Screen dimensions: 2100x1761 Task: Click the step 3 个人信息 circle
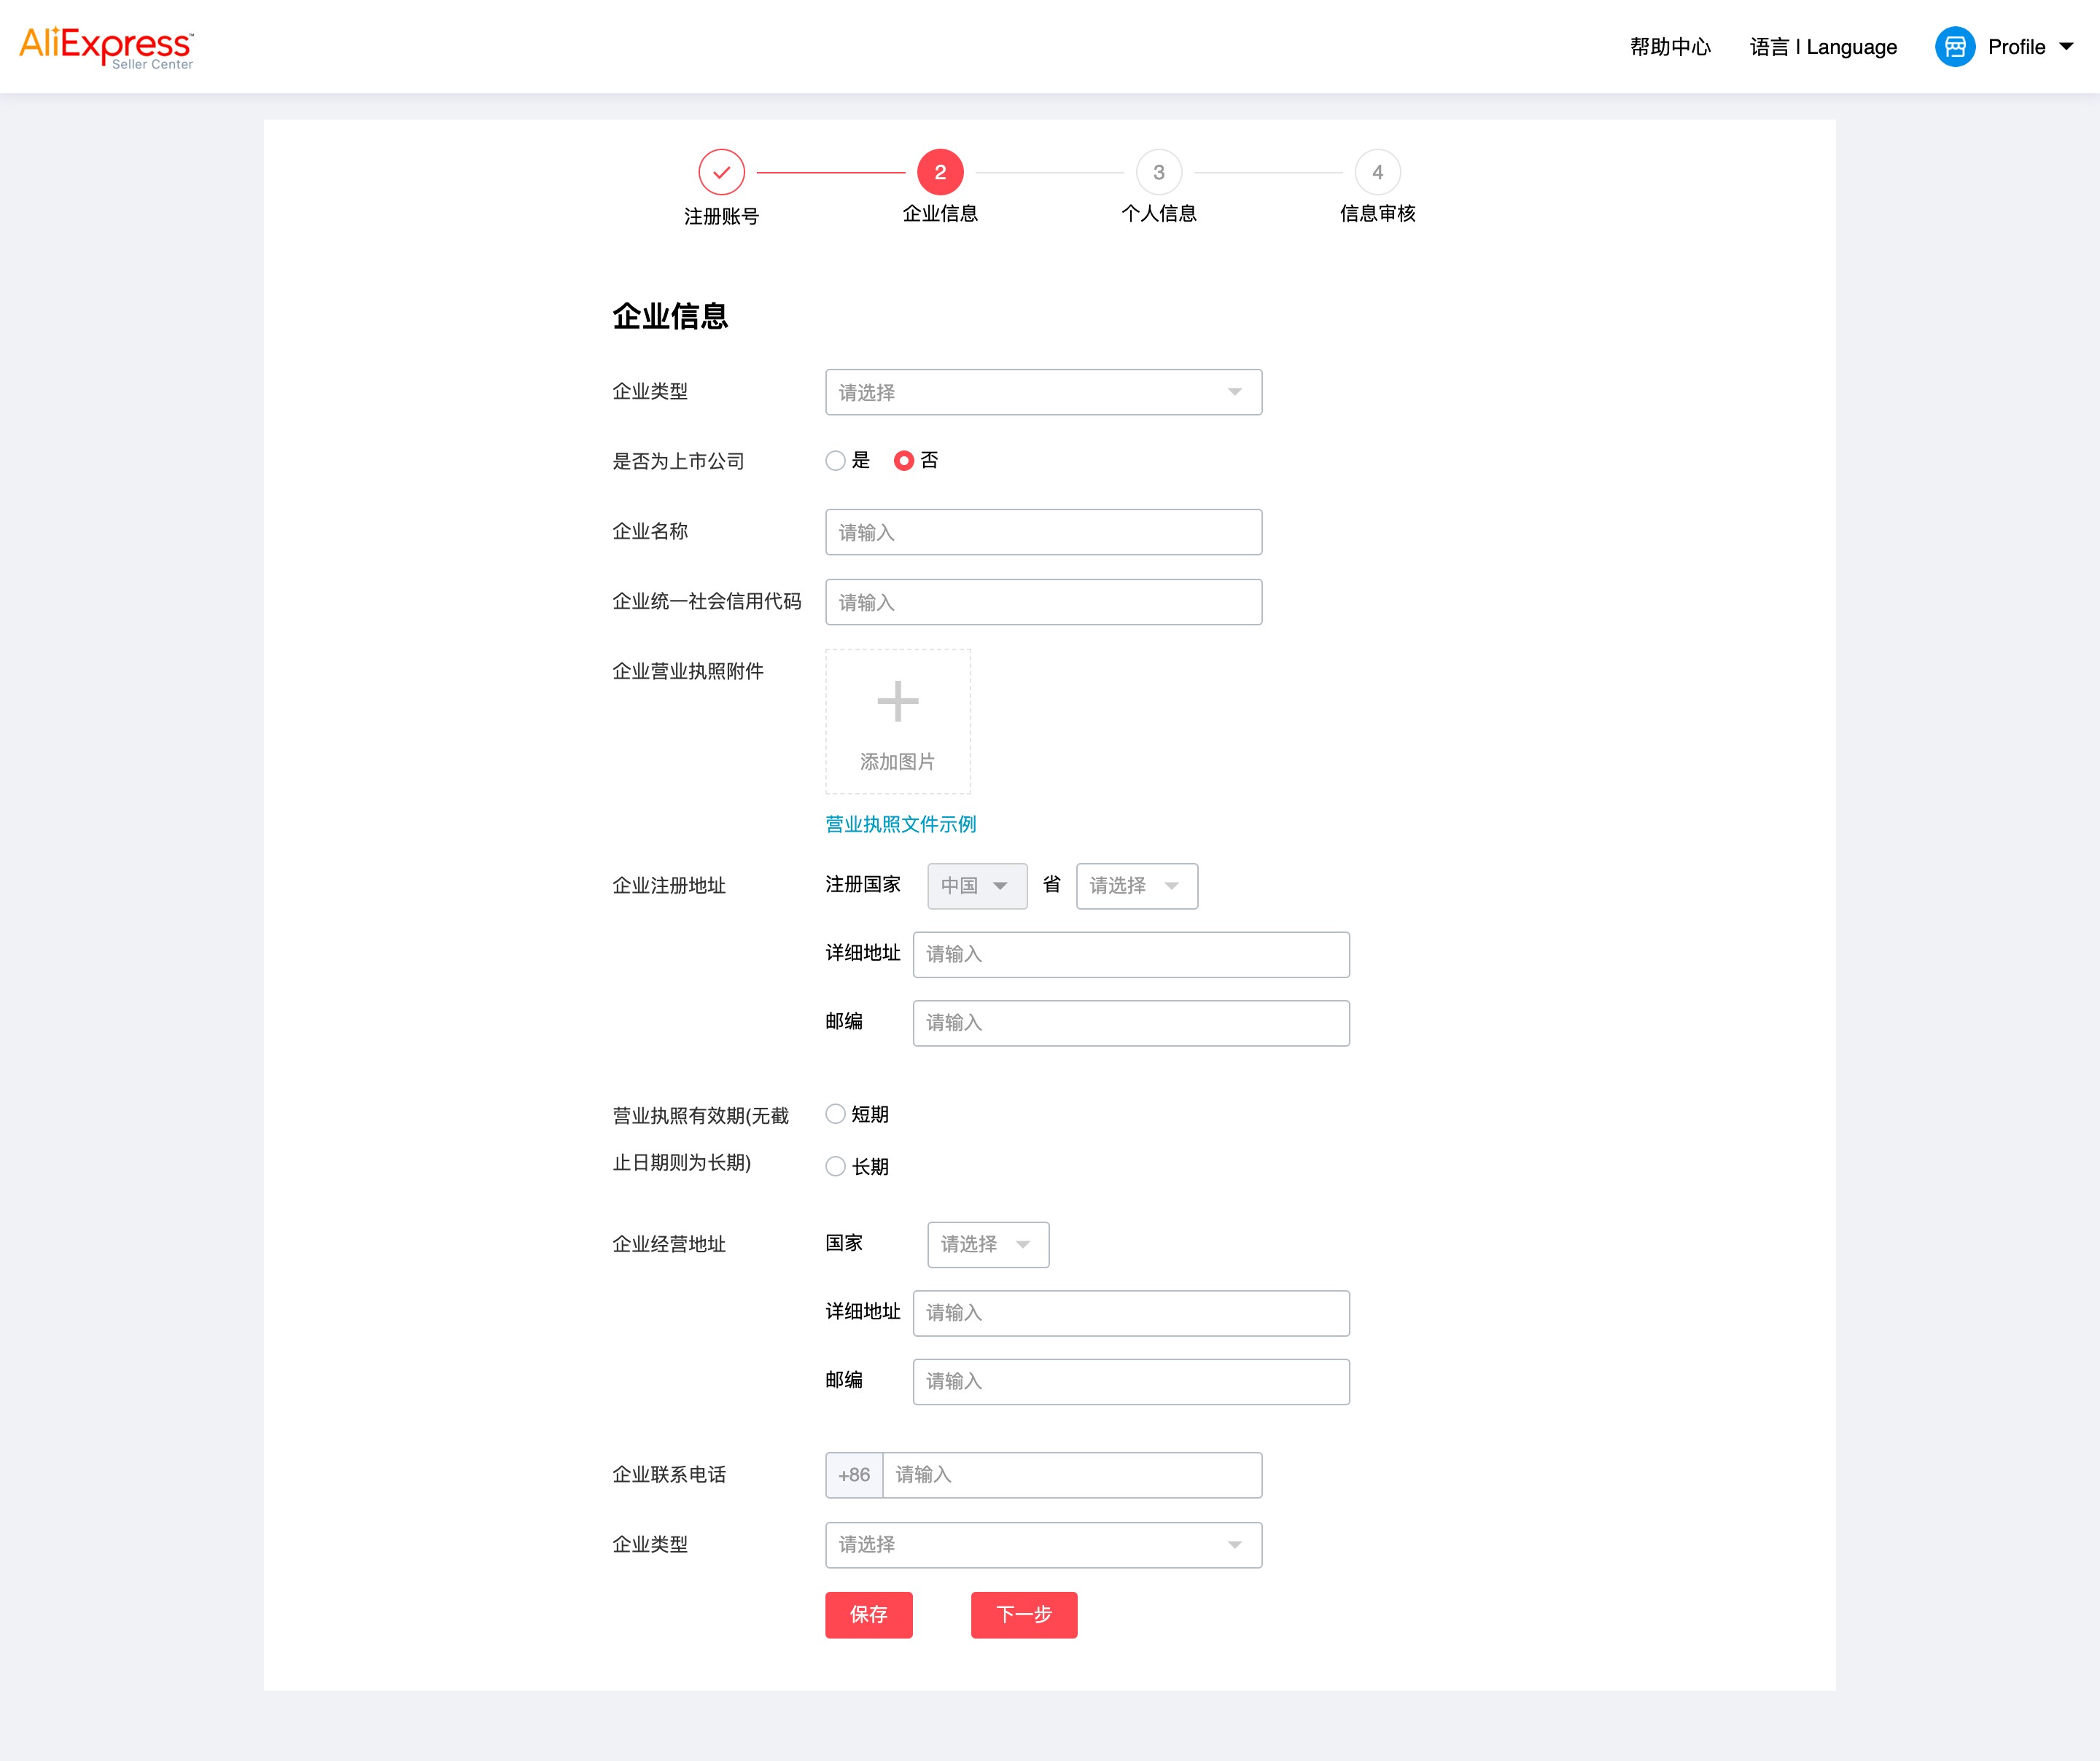(1158, 172)
